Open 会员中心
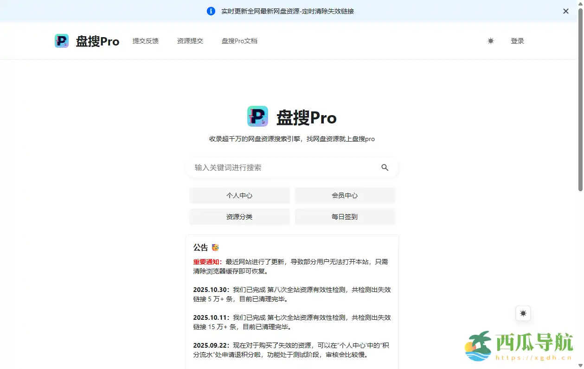584x369 pixels. coord(345,195)
